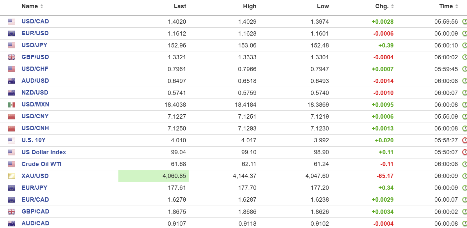
Task: Click the highlighted XAU/USD last price cell
Action: [x=154, y=176]
